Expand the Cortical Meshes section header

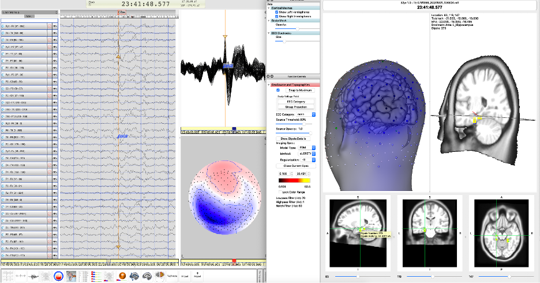click(x=269, y=7)
